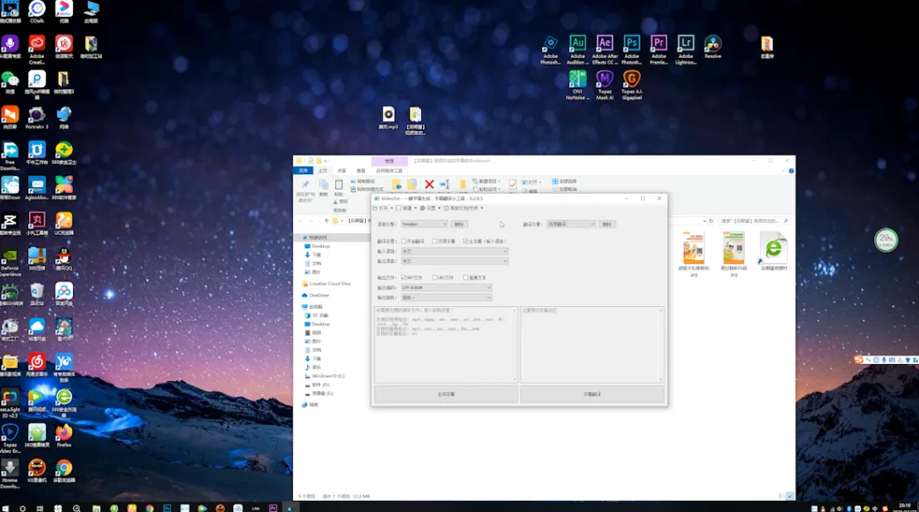
Task: Click the 字幕翻译 subtitle translation button
Action: tap(592, 395)
